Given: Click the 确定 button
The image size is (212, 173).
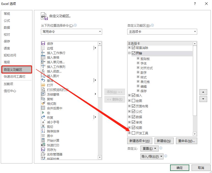Looking at the screenshot, I should (179, 168).
